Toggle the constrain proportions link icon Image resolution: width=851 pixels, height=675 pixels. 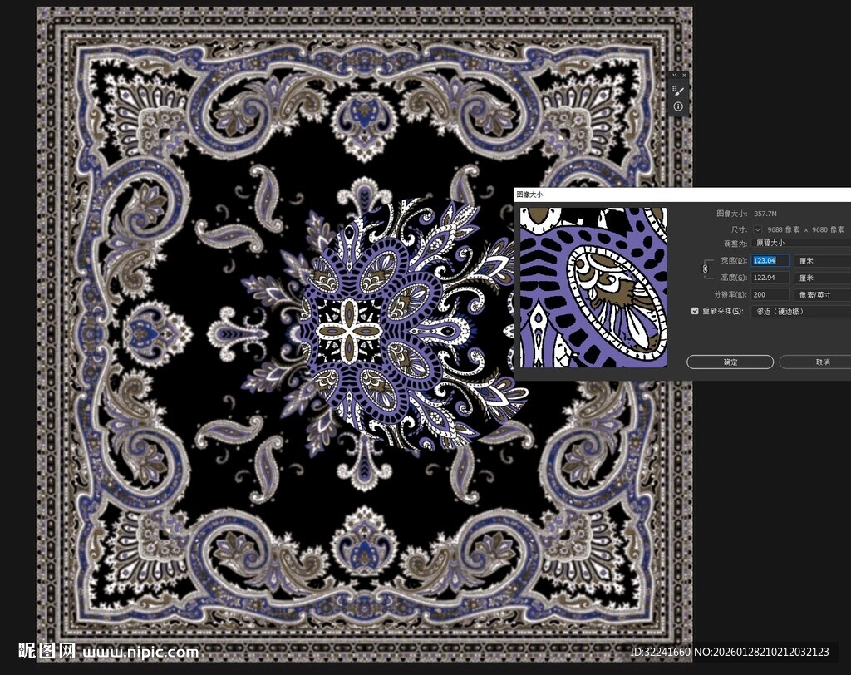(706, 269)
